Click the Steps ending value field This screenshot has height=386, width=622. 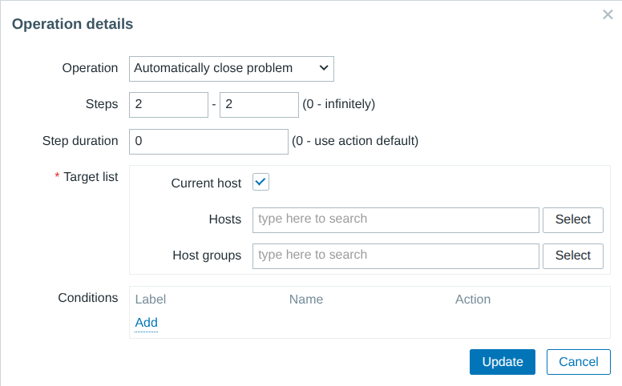point(258,105)
